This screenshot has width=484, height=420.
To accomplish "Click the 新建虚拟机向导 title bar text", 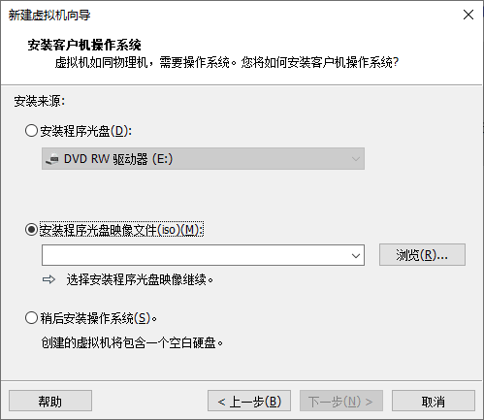I will click(49, 16).
